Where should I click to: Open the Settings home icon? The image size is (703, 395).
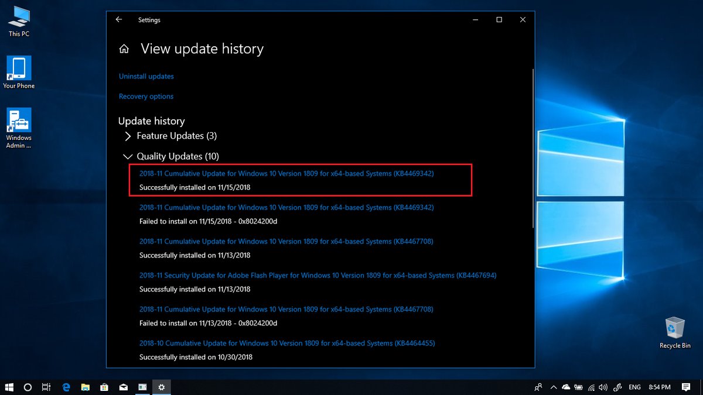pyautogui.click(x=124, y=49)
